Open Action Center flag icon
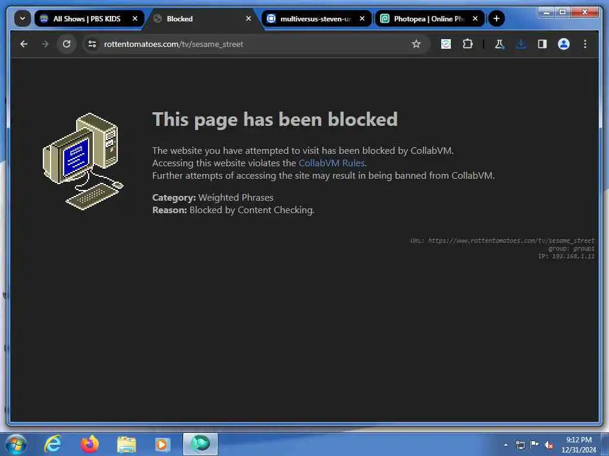 pos(535,444)
